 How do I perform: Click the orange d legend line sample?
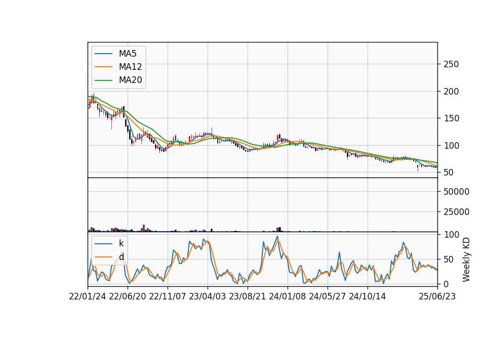103,257
